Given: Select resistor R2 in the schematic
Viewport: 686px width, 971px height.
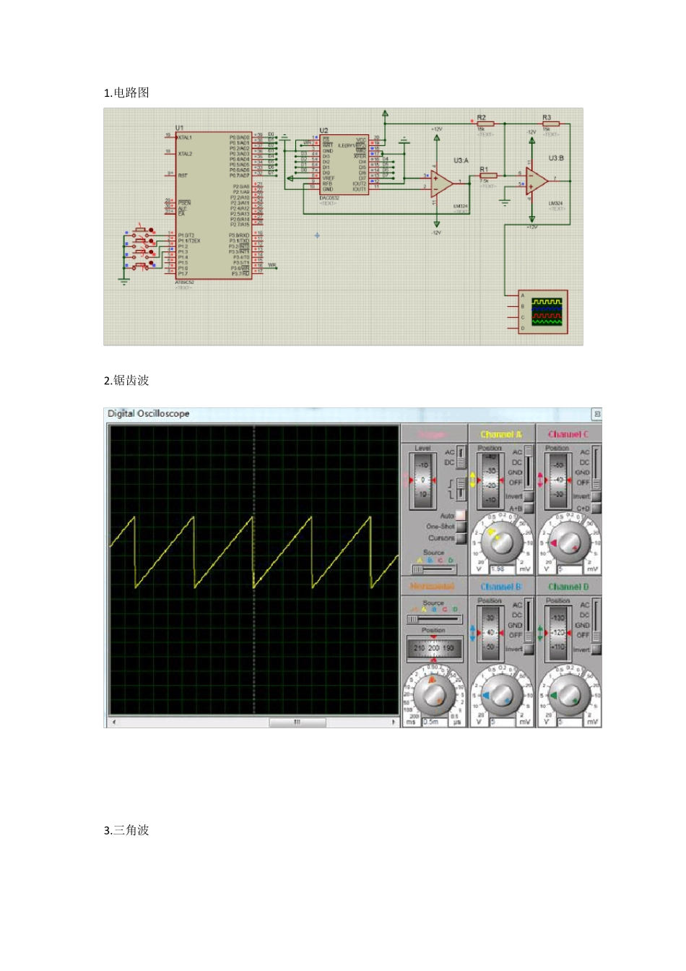Looking at the screenshot, I should point(485,124).
